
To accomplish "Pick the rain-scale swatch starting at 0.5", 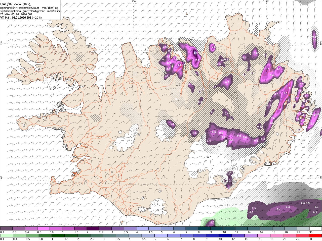I will [x=32, y=236].
